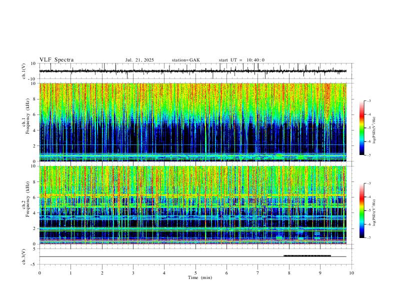
Task: Click the "4" kHz tick on ch.1 frequency axis
Action: point(34,130)
